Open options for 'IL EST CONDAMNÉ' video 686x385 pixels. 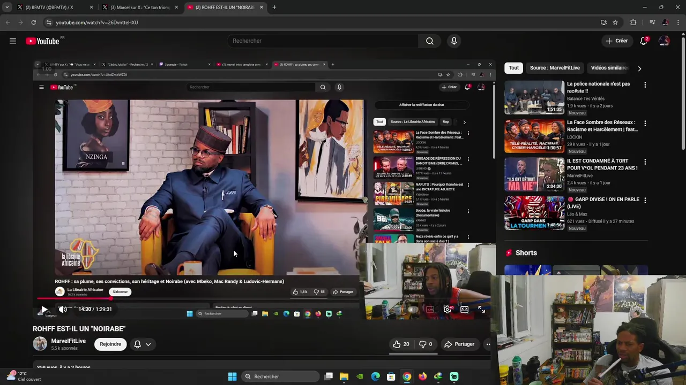tap(645, 162)
